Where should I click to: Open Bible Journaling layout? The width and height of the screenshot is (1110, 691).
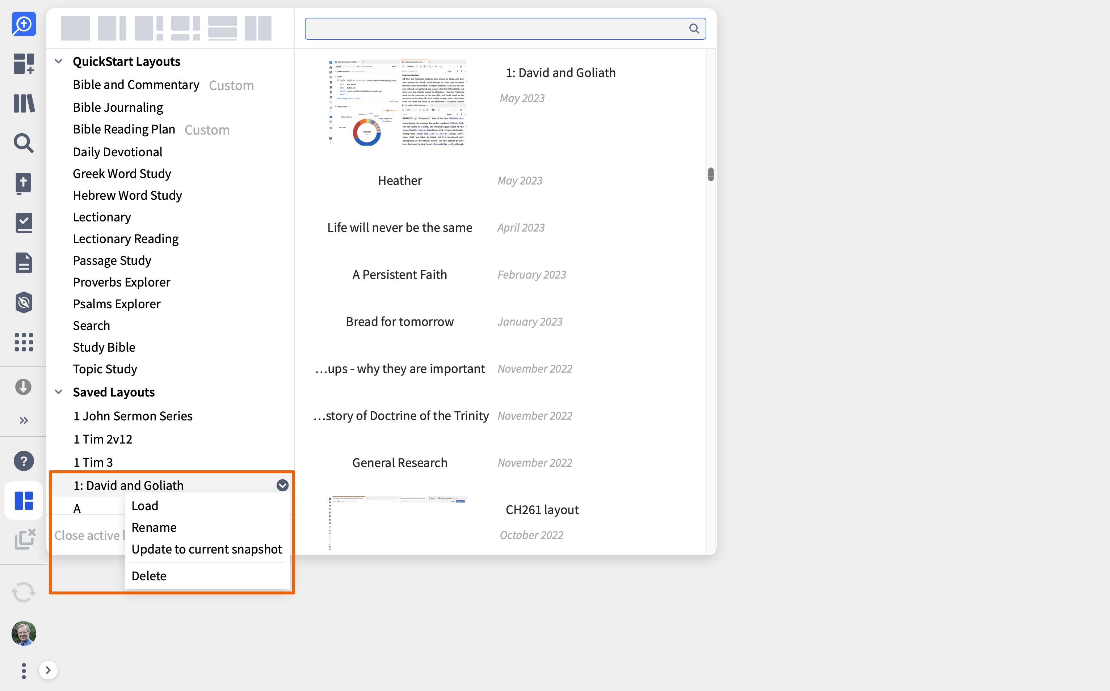click(118, 107)
